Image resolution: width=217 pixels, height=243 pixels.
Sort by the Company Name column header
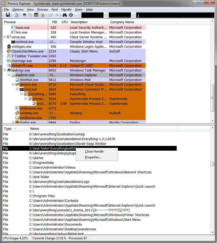pyautogui.click(x=127, y=22)
